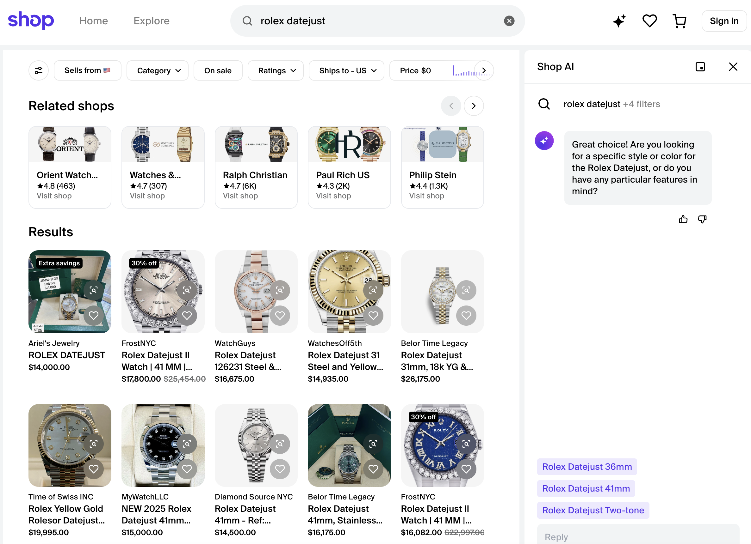
Task: Open the Ships to - US dropdown
Action: click(346, 70)
